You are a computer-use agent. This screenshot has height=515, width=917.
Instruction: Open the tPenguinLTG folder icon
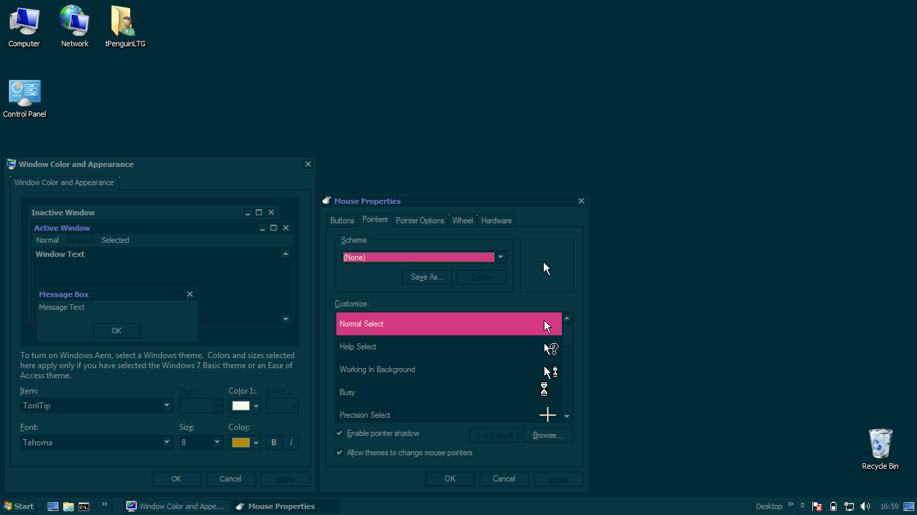click(125, 27)
